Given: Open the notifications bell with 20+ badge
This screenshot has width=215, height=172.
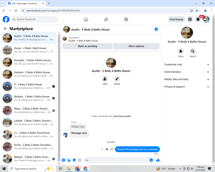Looking at the screenshot, I should (198, 19).
